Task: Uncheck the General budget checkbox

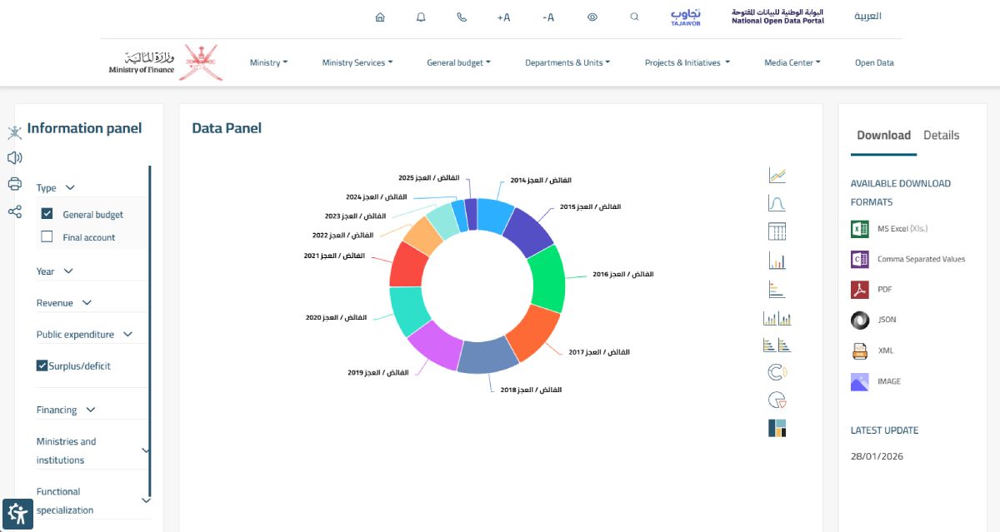Action: click(x=47, y=214)
